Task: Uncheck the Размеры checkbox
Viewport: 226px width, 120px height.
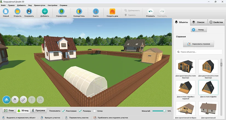Action: pyautogui.click(x=80, y=111)
